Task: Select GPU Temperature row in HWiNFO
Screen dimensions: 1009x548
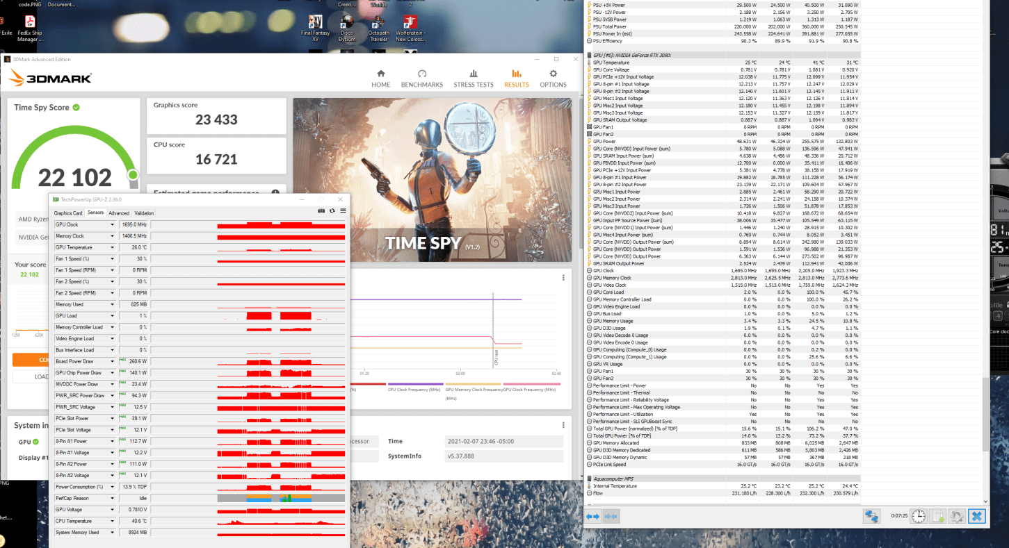Action: [724, 63]
